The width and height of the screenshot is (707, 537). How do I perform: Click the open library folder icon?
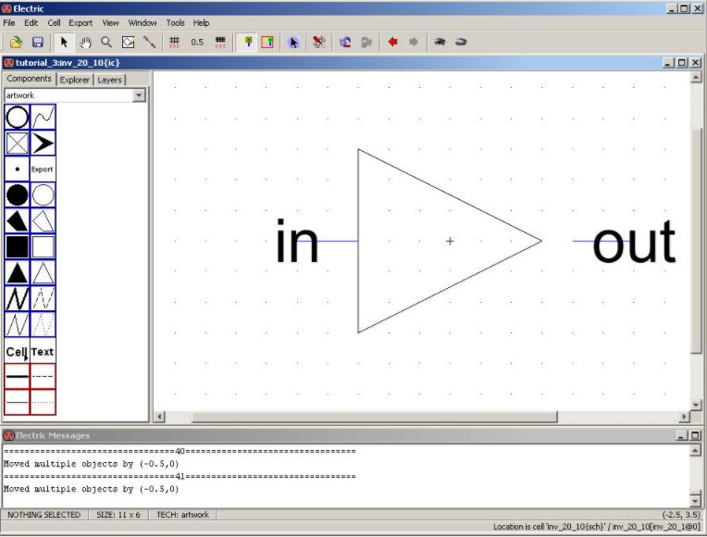[16, 42]
